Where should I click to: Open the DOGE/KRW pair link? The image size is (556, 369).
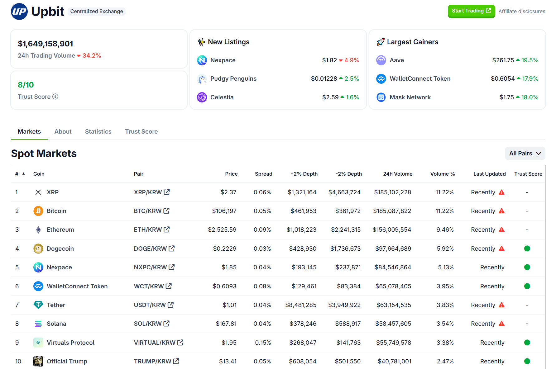(154, 248)
